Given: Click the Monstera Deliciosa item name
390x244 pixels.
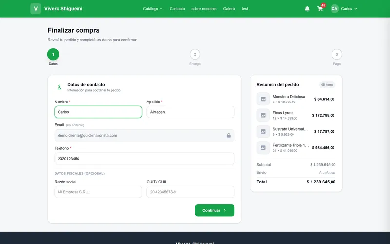Looking at the screenshot, I should (x=289, y=97).
